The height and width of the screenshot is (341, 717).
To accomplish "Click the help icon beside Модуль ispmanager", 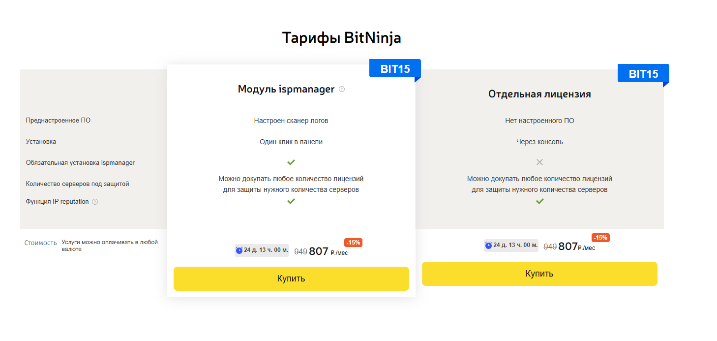I will (342, 90).
